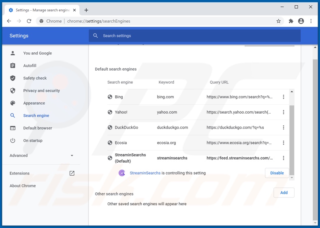Open more actions for DuckDuckGo
The image size is (320, 228).
click(283, 127)
